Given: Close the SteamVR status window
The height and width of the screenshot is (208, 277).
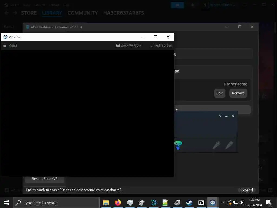Looking at the screenshot, I should [x=233, y=116].
